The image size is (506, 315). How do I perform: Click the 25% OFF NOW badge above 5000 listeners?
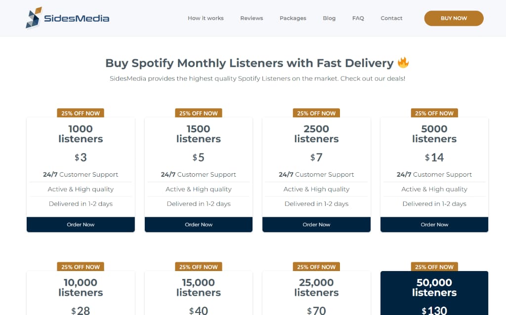(x=434, y=113)
